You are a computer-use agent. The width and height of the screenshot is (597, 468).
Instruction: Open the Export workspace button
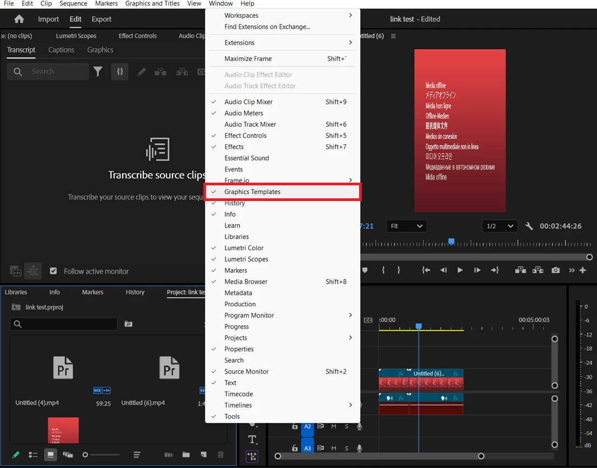click(x=101, y=19)
